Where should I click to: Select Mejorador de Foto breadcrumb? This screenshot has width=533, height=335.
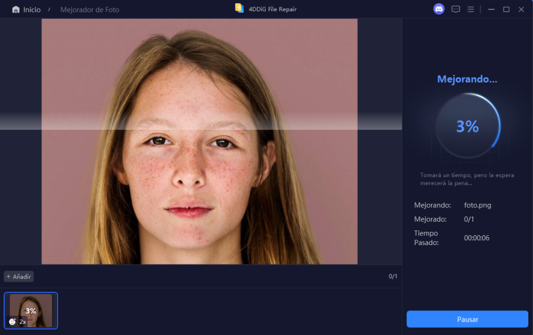(90, 10)
